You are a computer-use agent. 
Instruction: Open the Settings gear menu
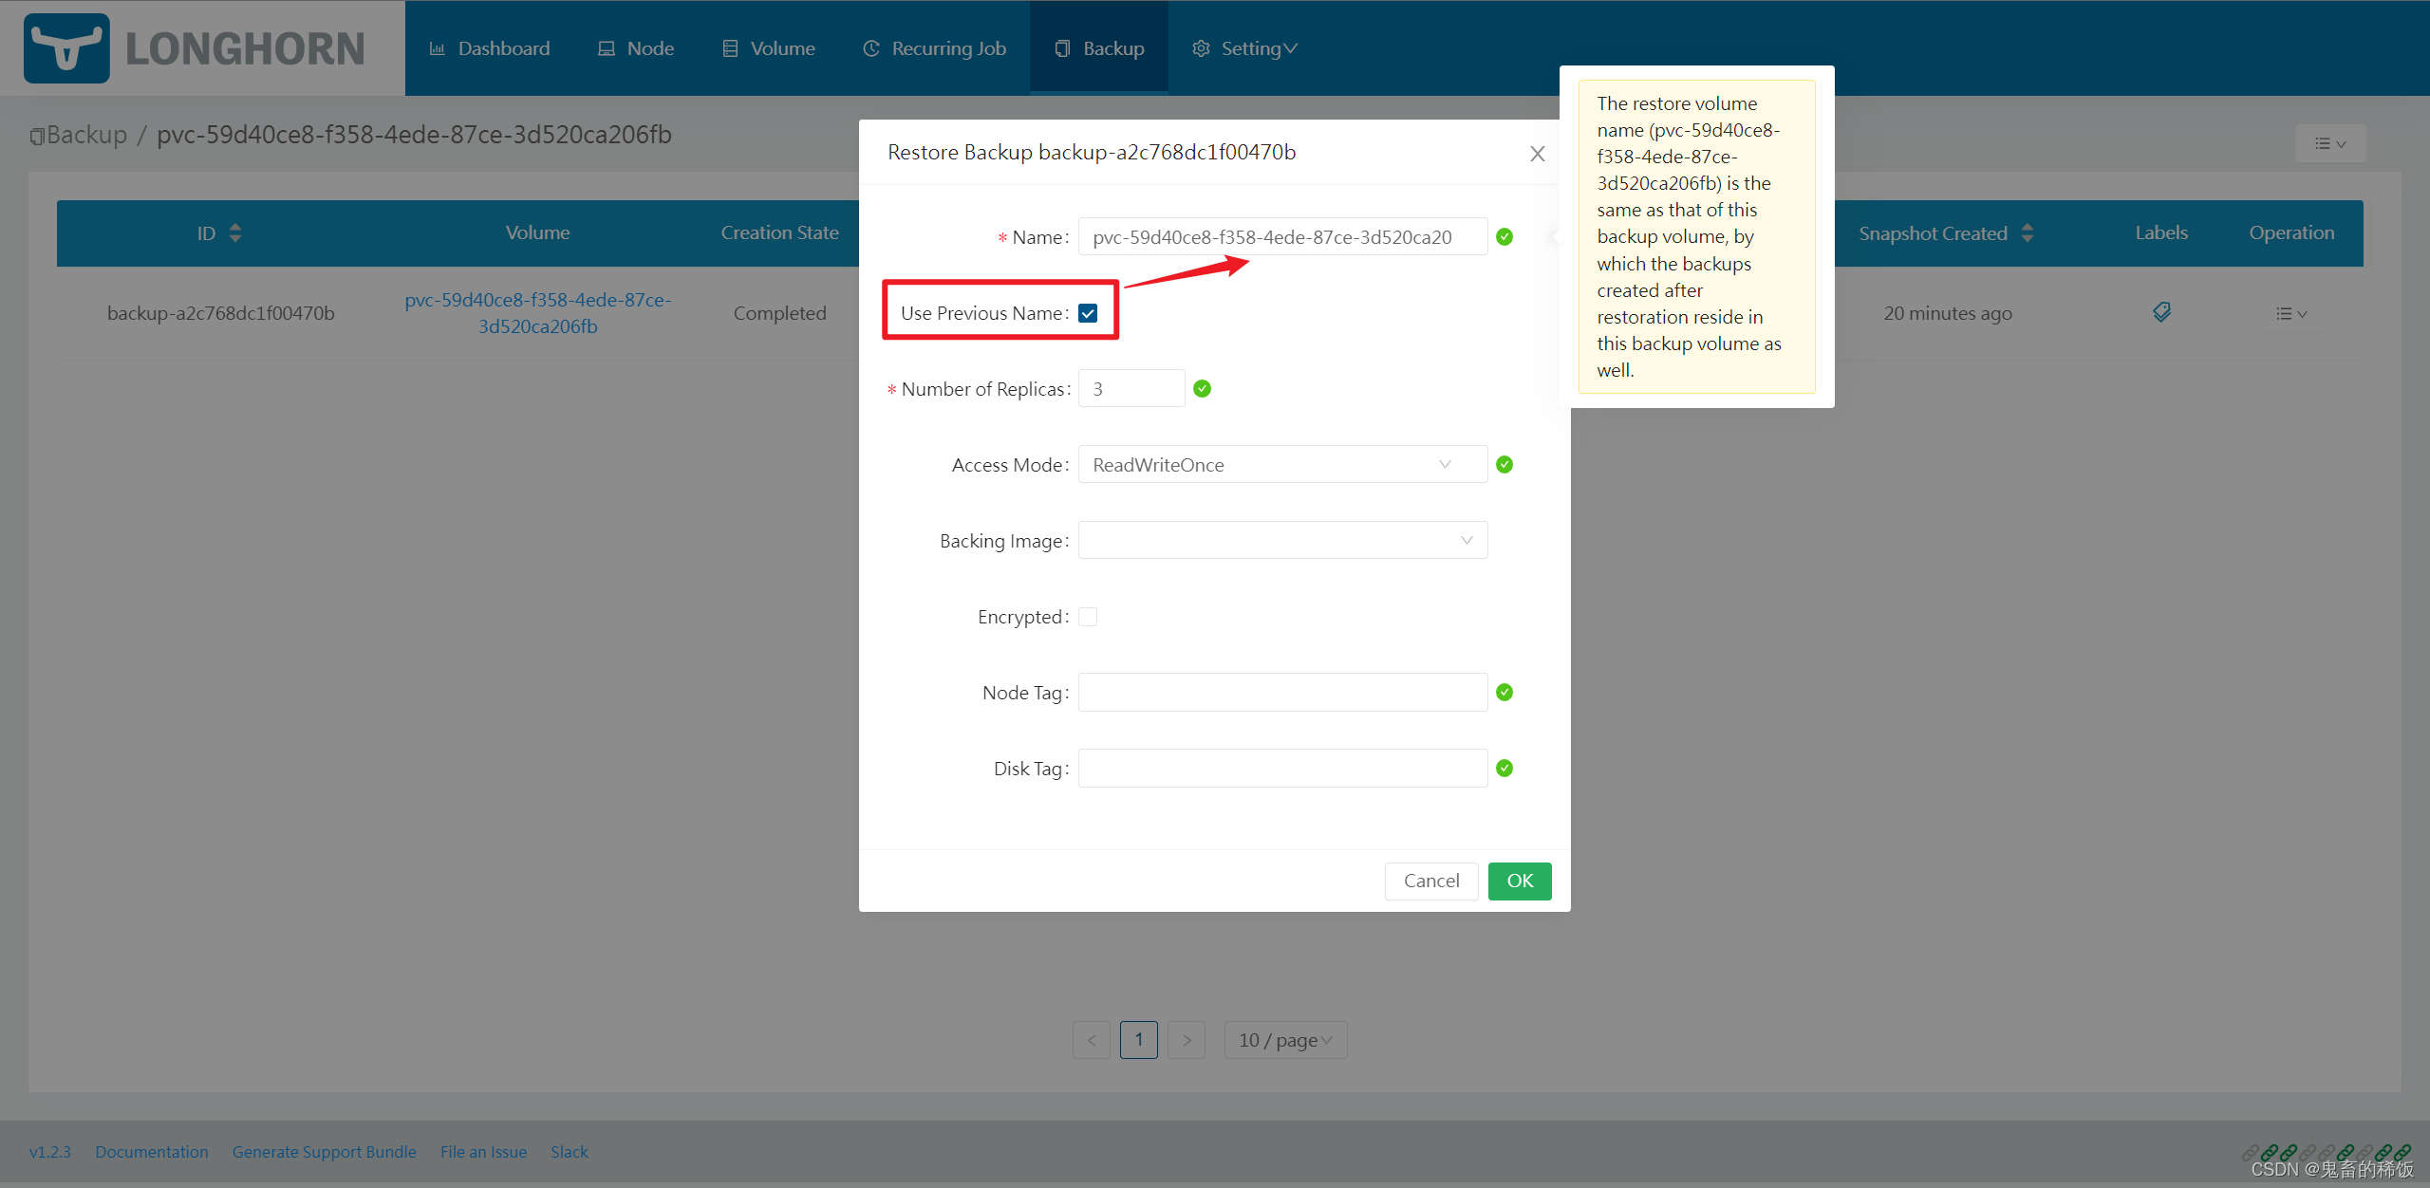(x=1247, y=46)
